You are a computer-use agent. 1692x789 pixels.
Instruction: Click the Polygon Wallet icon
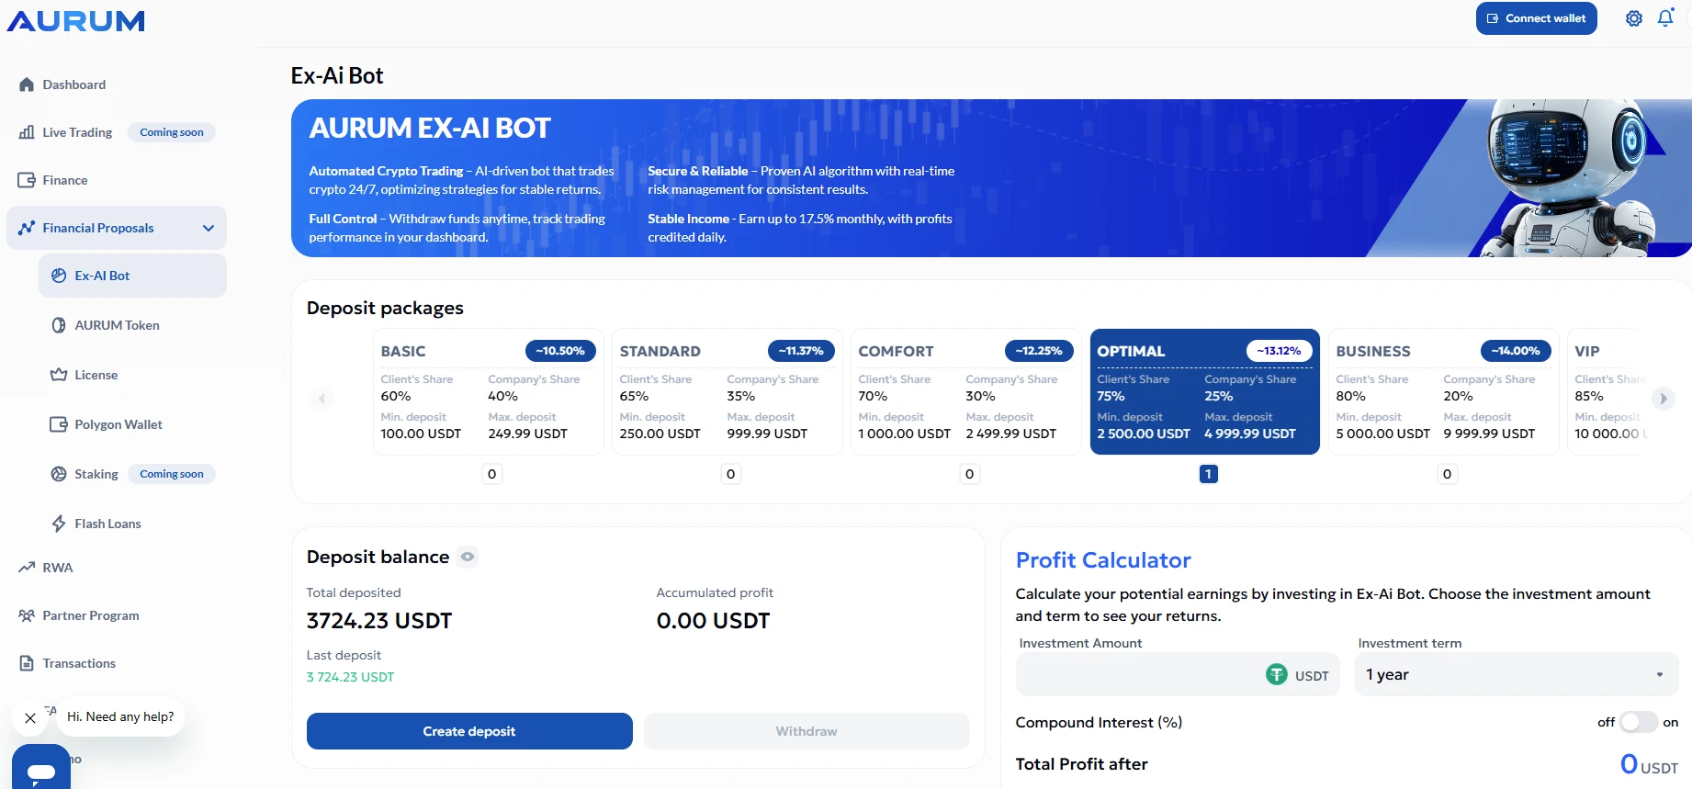tap(59, 424)
